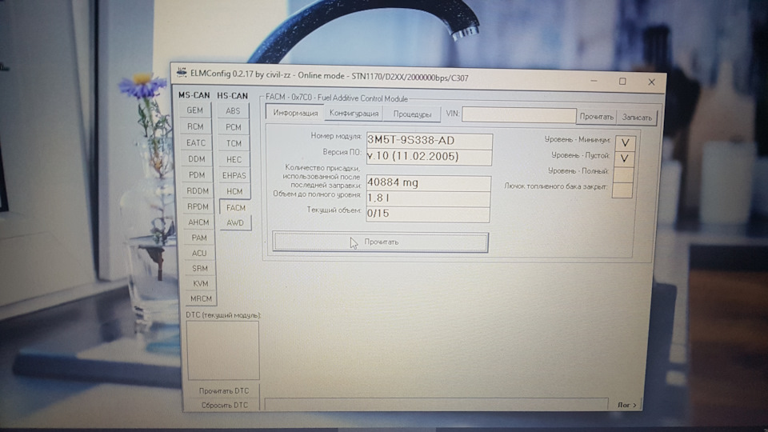Open the PDM module
The width and height of the screenshot is (768, 432).
tap(197, 175)
